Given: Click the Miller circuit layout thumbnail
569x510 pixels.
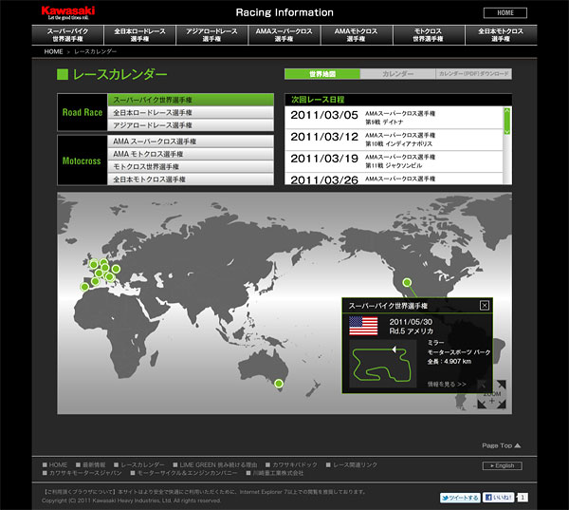Looking at the screenshot, I should 382,364.
